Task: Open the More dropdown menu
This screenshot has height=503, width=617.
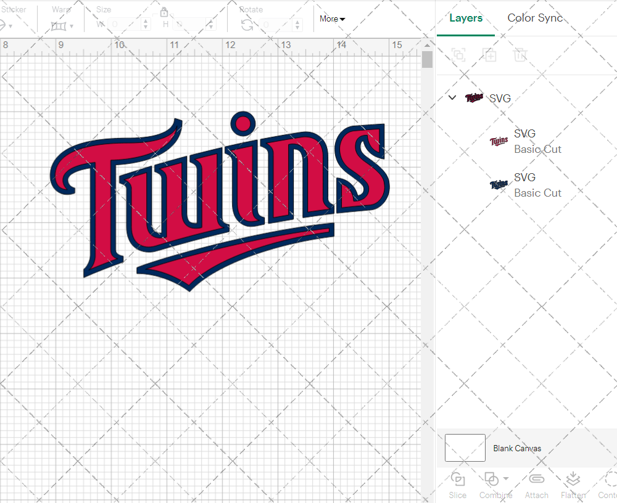Action: pos(332,19)
